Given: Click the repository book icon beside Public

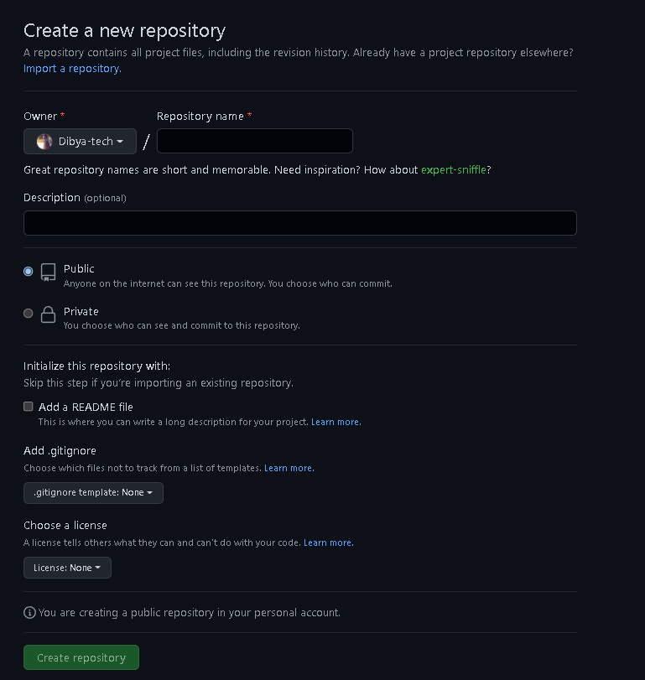Looking at the screenshot, I should click(x=48, y=272).
